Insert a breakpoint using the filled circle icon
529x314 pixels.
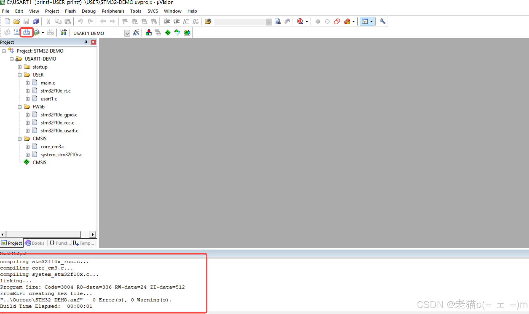coord(318,21)
